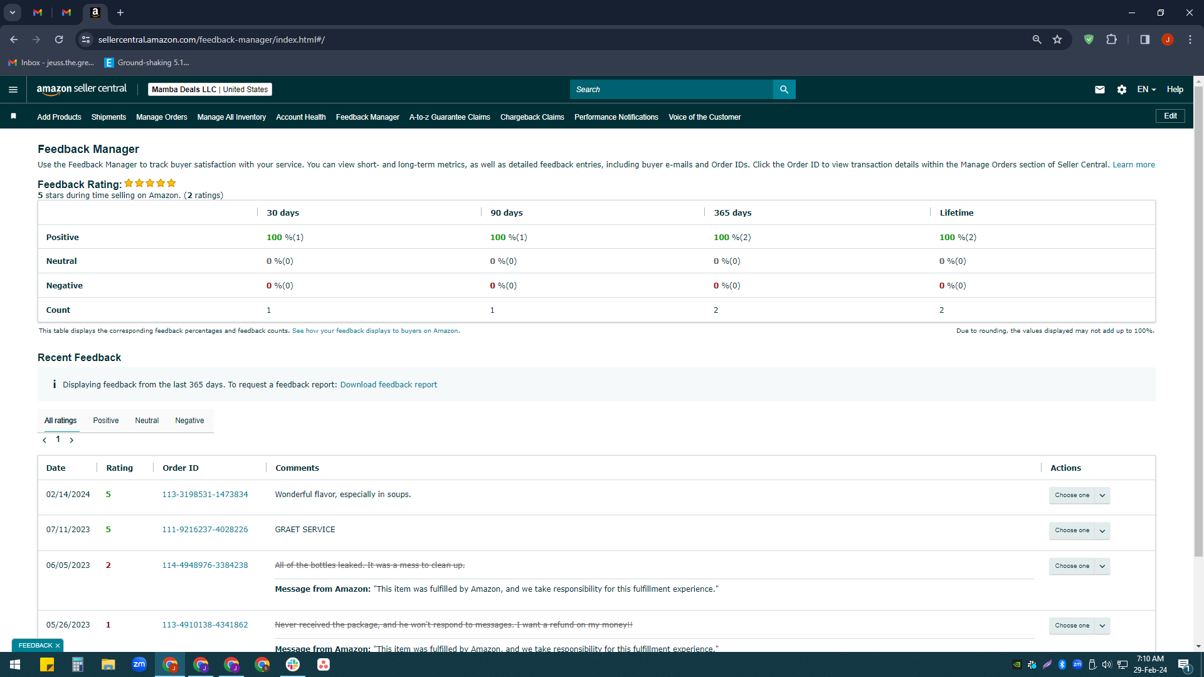This screenshot has height=677, width=1204.
Task: Open the browser side panel icon
Action: tap(1144, 39)
